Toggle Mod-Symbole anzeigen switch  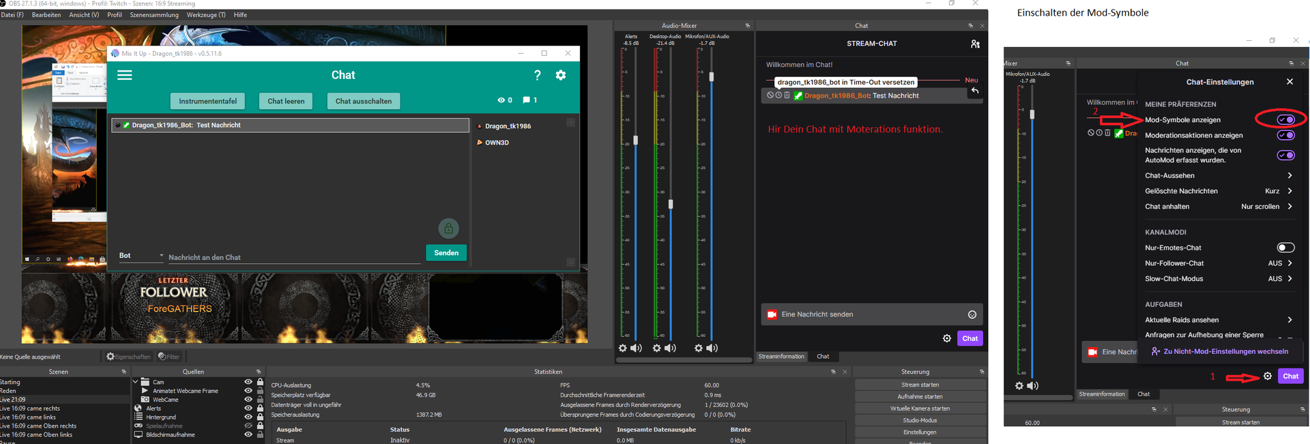click(x=1285, y=119)
